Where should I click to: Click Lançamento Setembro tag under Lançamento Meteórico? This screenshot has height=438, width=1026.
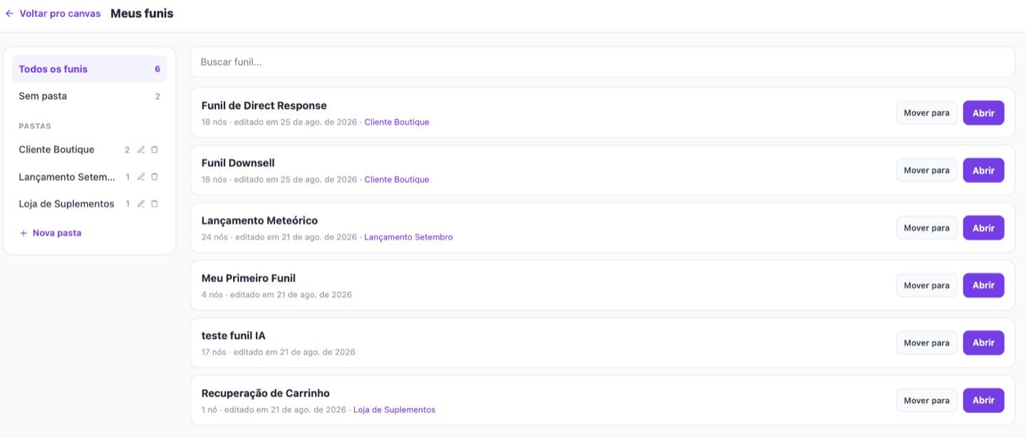408,237
